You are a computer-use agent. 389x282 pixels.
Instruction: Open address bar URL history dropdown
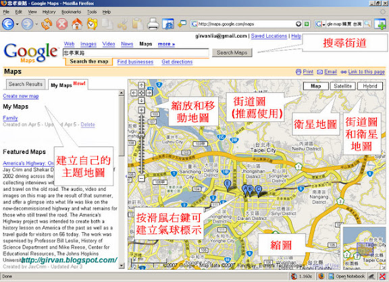299,24
